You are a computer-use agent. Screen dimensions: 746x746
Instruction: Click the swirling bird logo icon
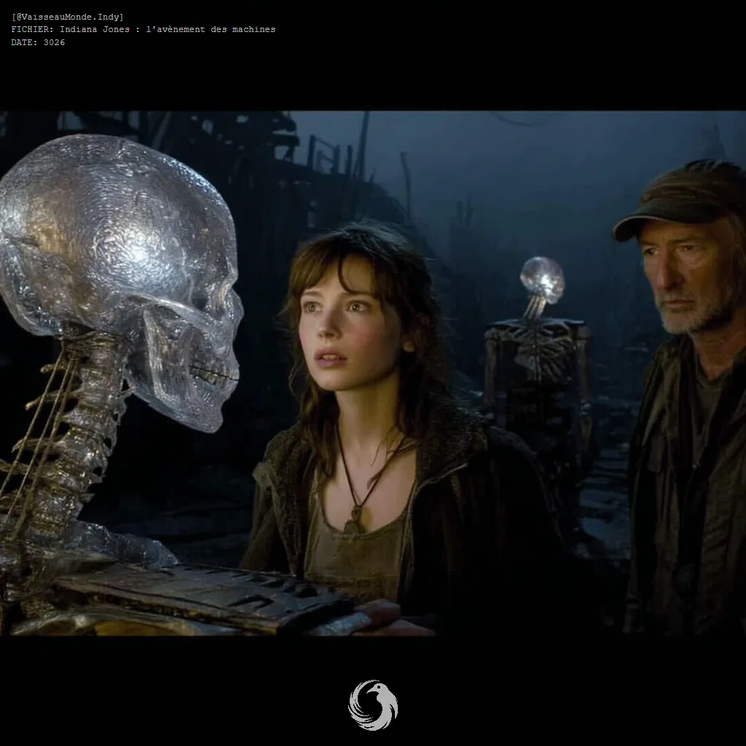[x=373, y=705]
